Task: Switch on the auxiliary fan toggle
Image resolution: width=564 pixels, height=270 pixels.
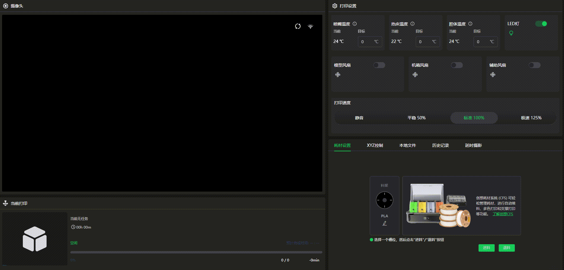Action: pos(534,65)
